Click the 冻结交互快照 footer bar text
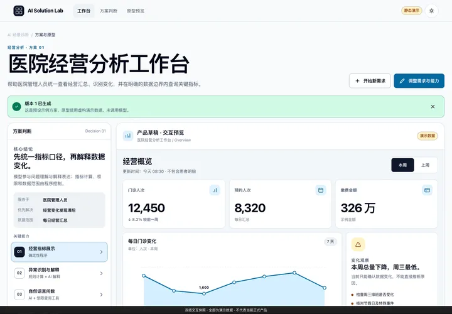 pyautogui.click(x=226, y=310)
